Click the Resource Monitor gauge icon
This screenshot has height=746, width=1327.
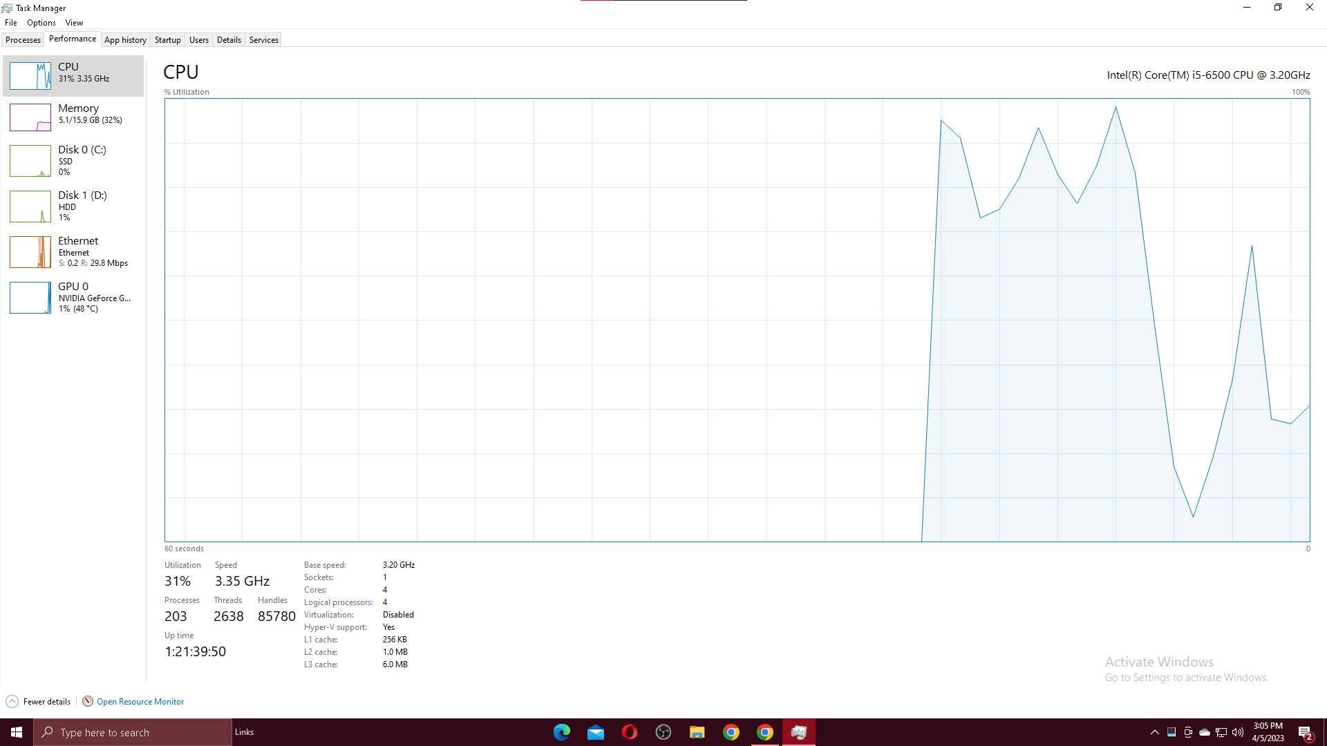[88, 701]
